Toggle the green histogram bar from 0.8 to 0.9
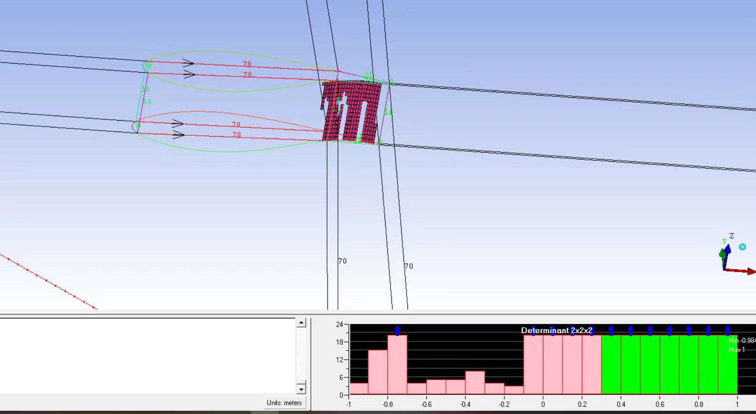This screenshot has height=414, width=756. point(708,365)
